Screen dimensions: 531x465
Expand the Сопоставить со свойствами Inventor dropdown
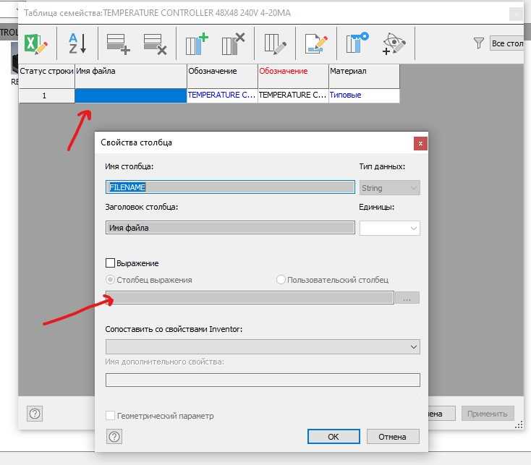pyautogui.click(x=263, y=347)
